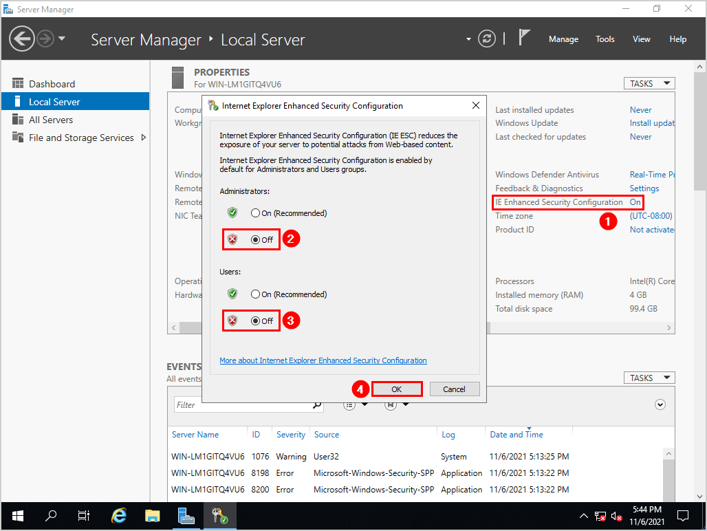The height and width of the screenshot is (531, 707).
Task: Open dropdown arrow left of refresh icon
Action: pyautogui.click(x=468, y=39)
